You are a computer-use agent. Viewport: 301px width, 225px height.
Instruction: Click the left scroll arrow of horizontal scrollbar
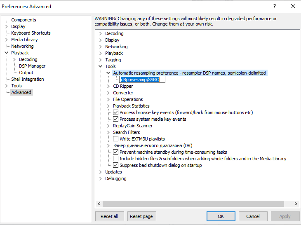pyautogui.click(x=99, y=204)
